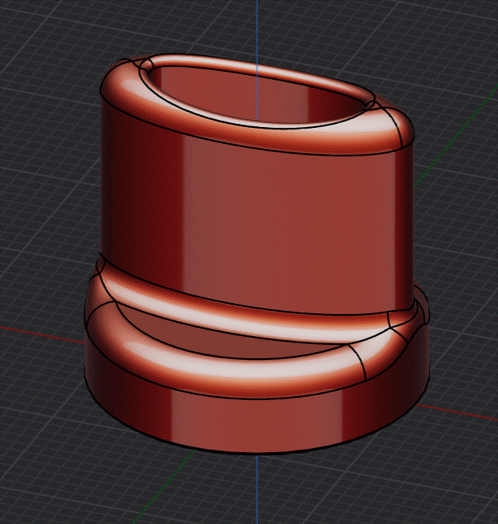This screenshot has height=524, width=498.
Task: Select the seam edge on lower ring's right side
Action: click(358, 362)
